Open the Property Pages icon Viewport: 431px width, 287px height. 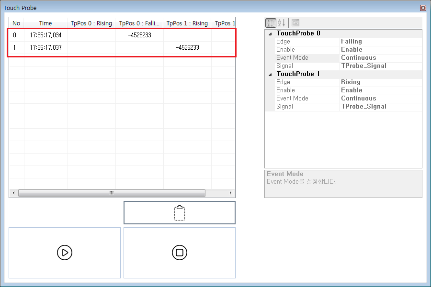295,23
